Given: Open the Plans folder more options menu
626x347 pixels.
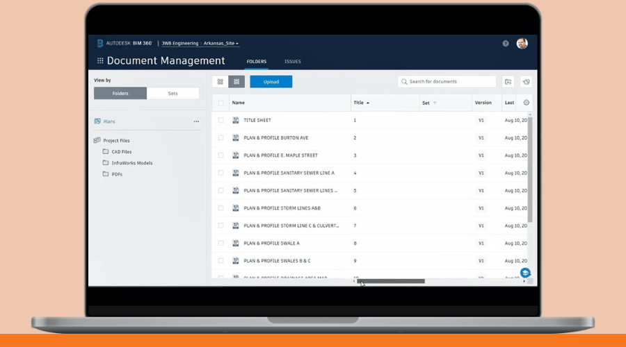Looking at the screenshot, I should (x=196, y=121).
